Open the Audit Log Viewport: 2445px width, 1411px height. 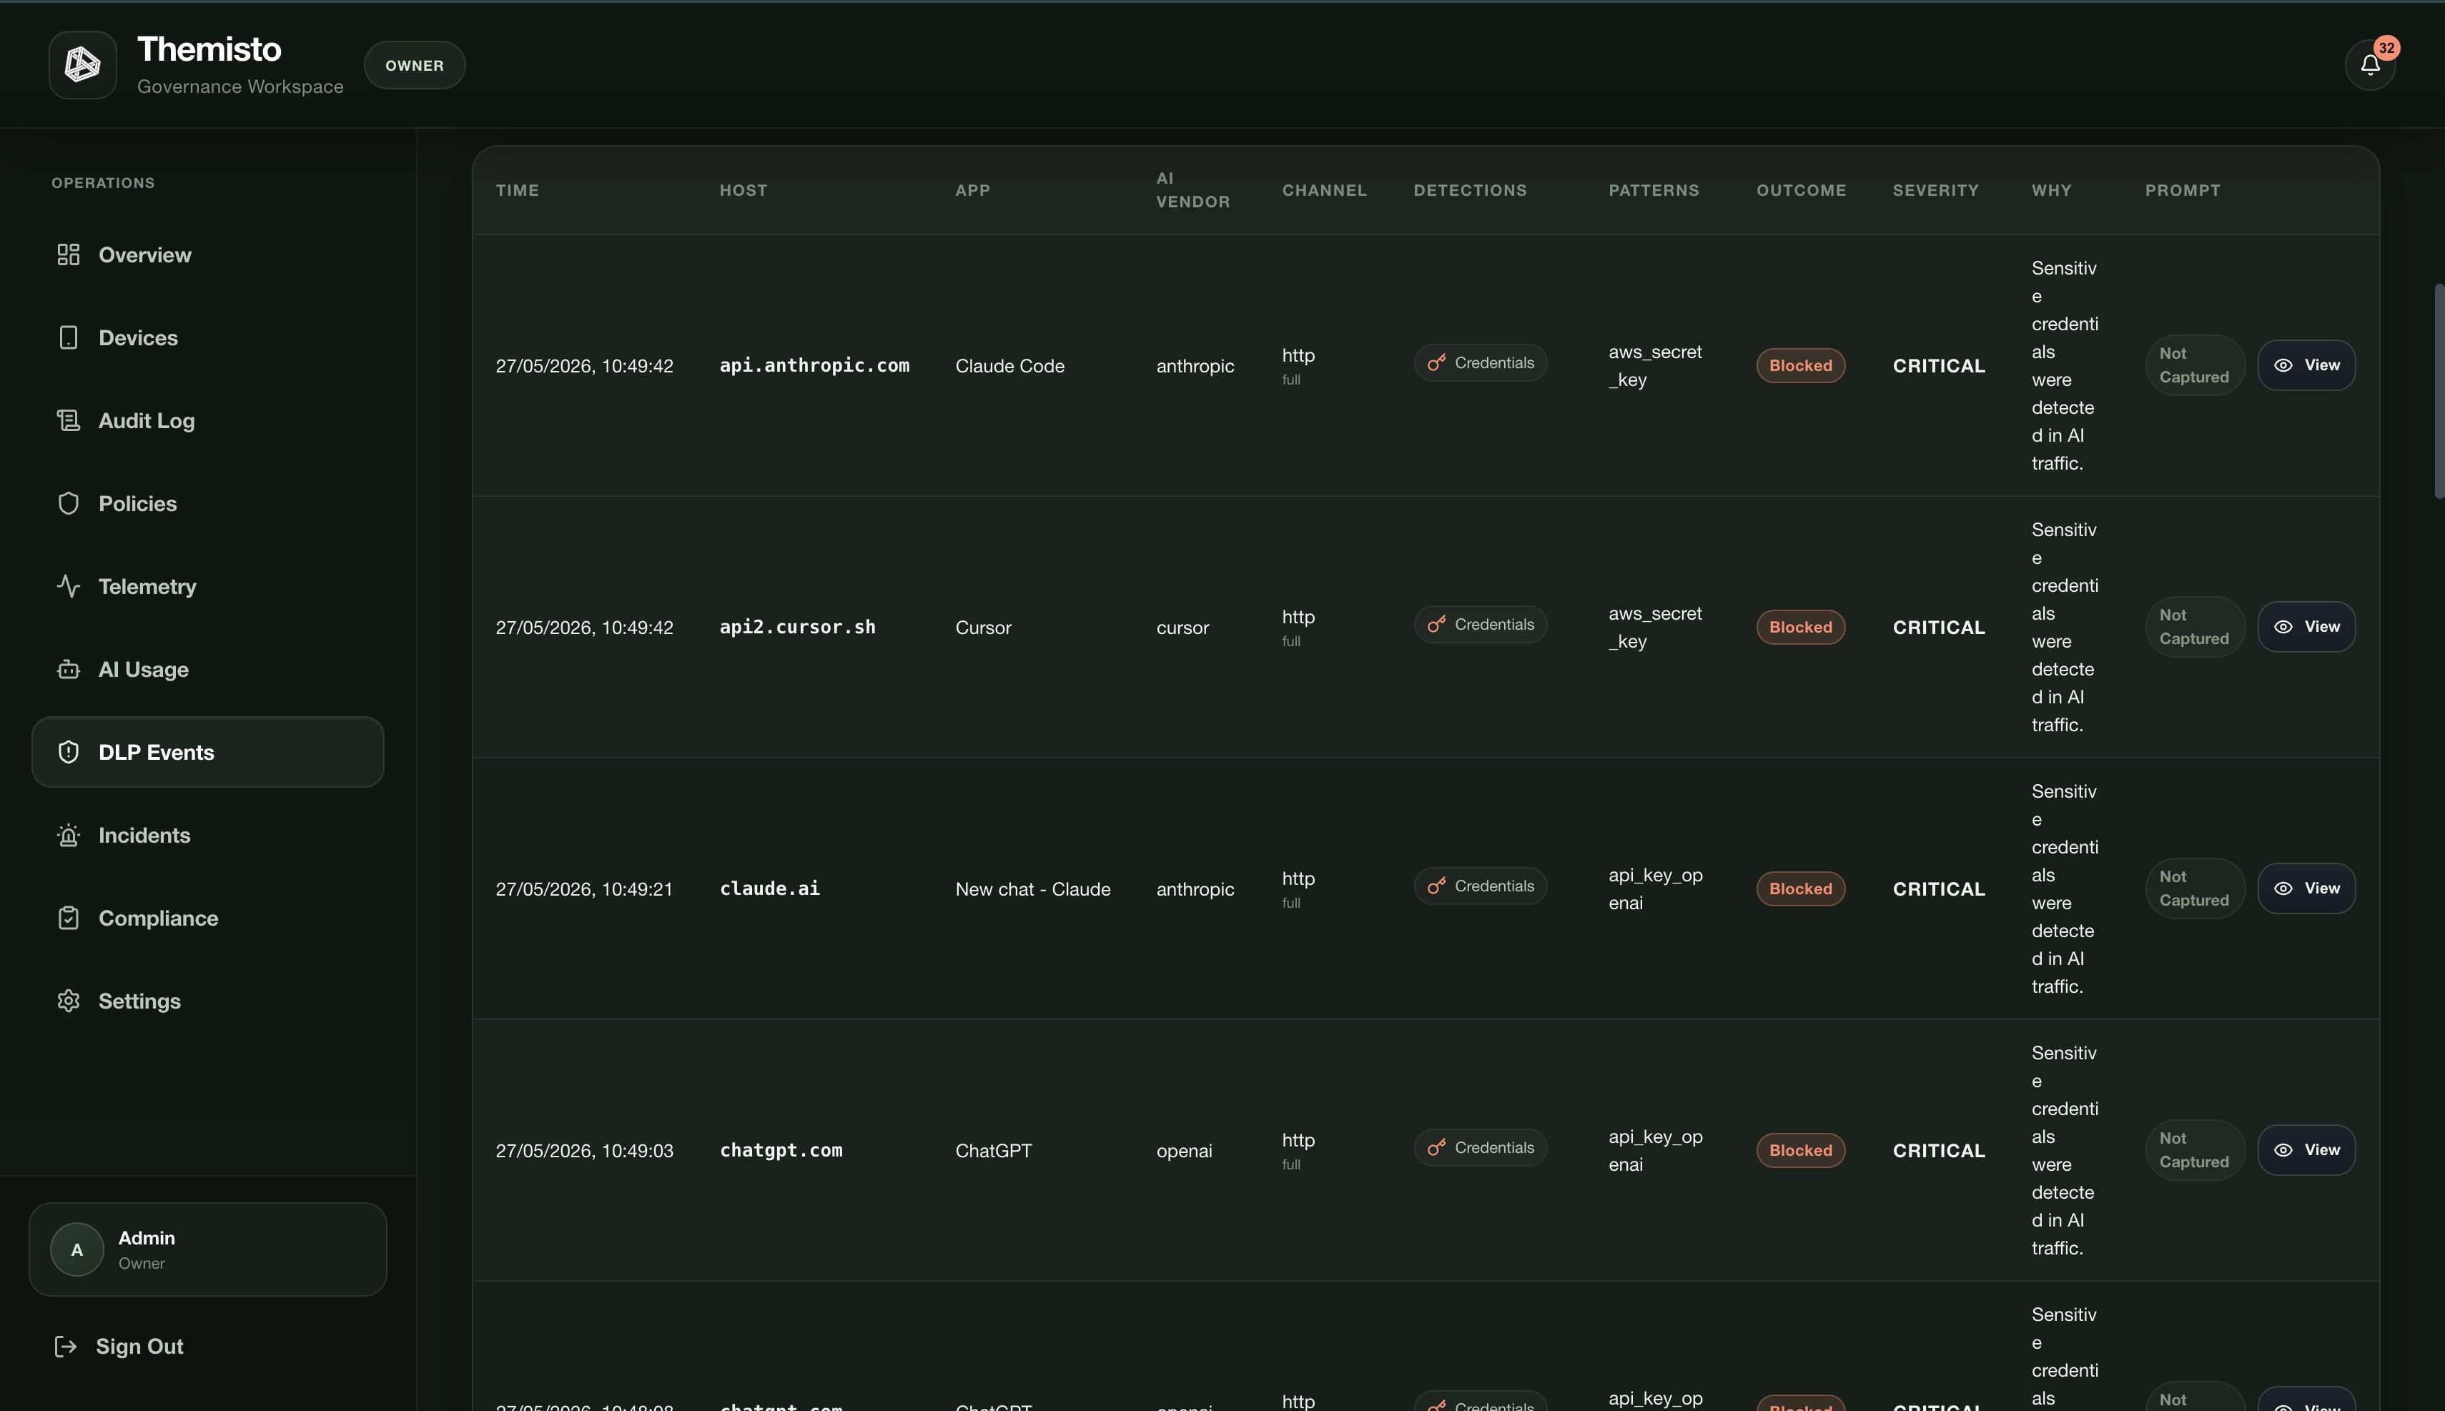coord(207,420)
